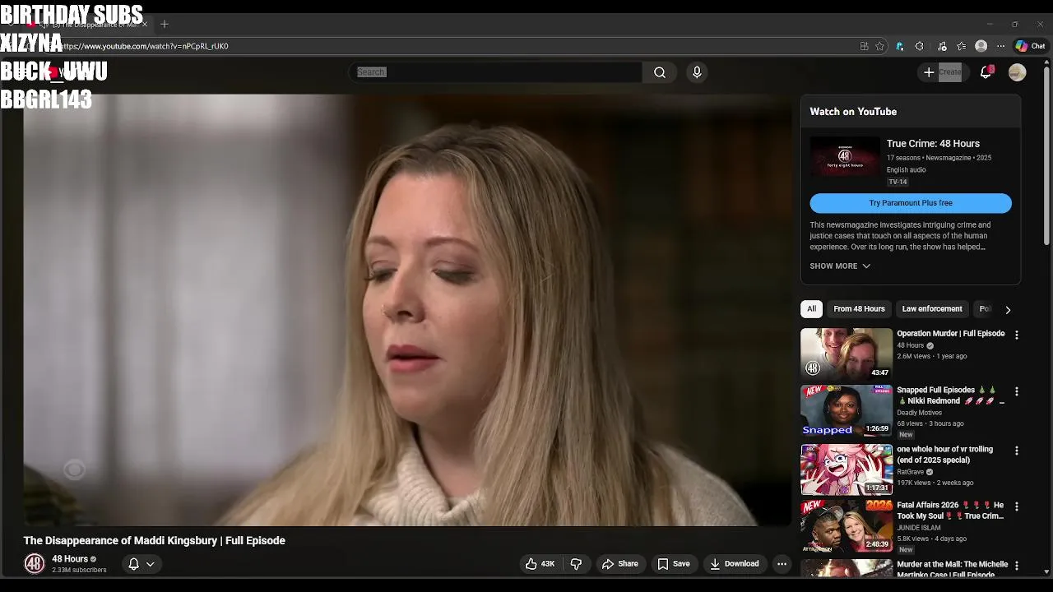Expand description with SHOW MORE
Image resolution: width=1053 pixels, height=592 pixels.
click(x=840, y=266)
